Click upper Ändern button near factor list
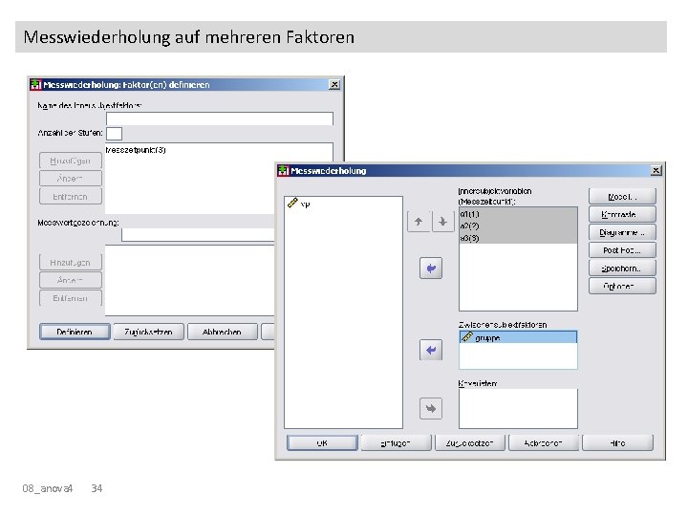This screenshot has width=688, height=516. click(71, 178)
